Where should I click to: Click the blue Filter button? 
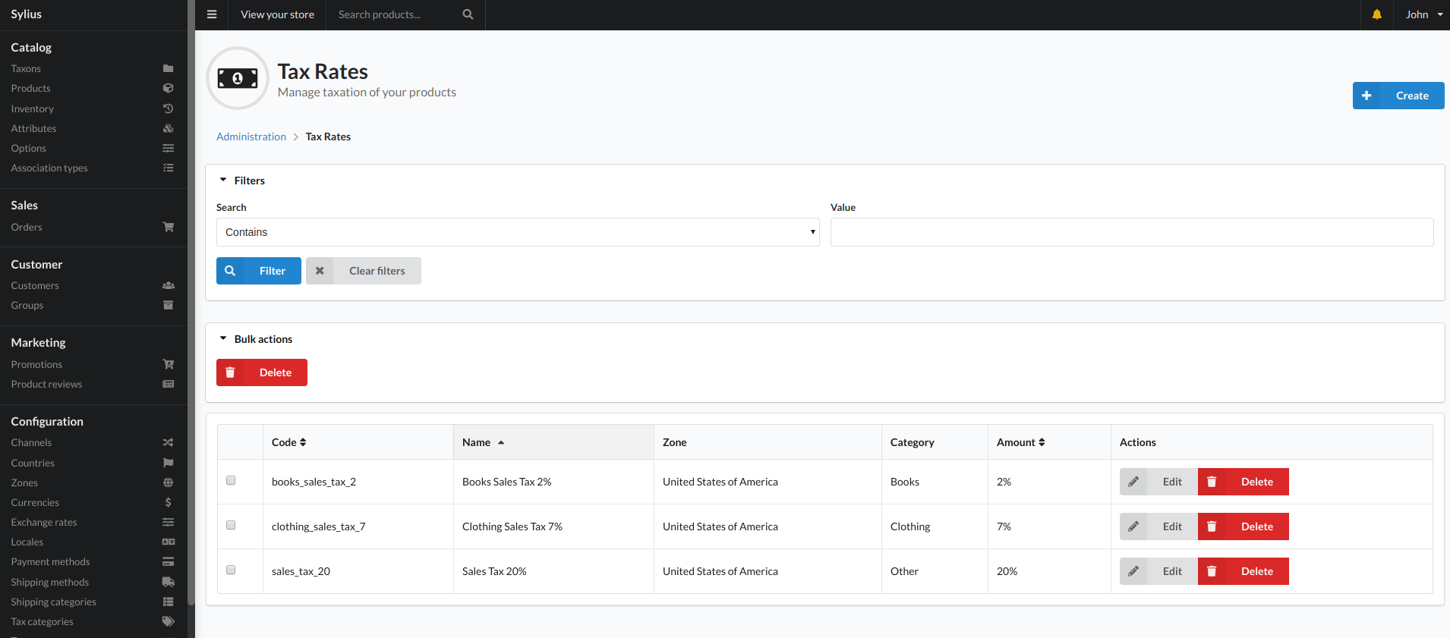[259, 271]
